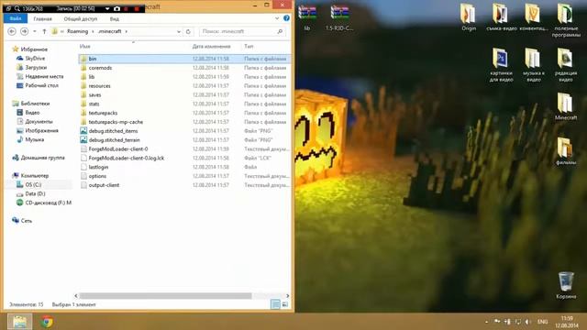The width and height of the screenshot is (587, 330).
Task: Expand the address bar history dropdown
Action: click(179, 31)
